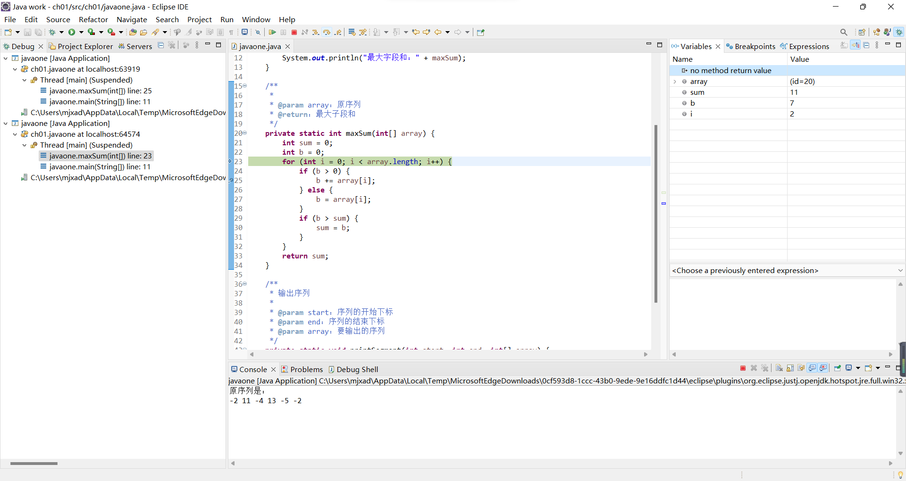This screenshot has height=481, width=906.
Task: Collapse ch01.javaone at localhost:64574 node
Action: [15, 134]
